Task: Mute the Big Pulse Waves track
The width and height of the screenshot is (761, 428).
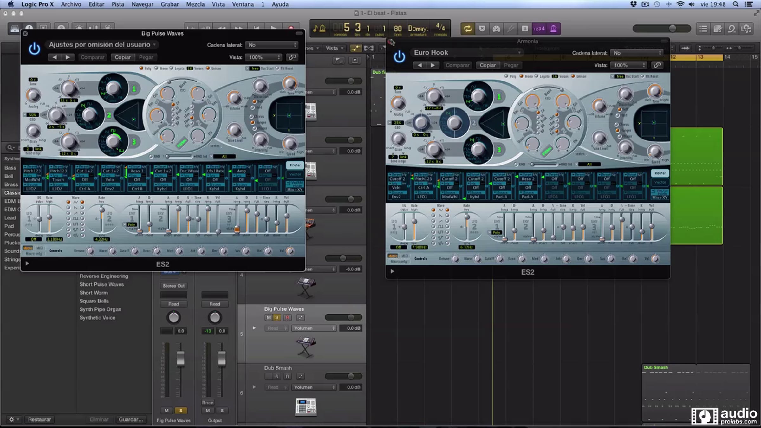Action: (x=269, y=317)
